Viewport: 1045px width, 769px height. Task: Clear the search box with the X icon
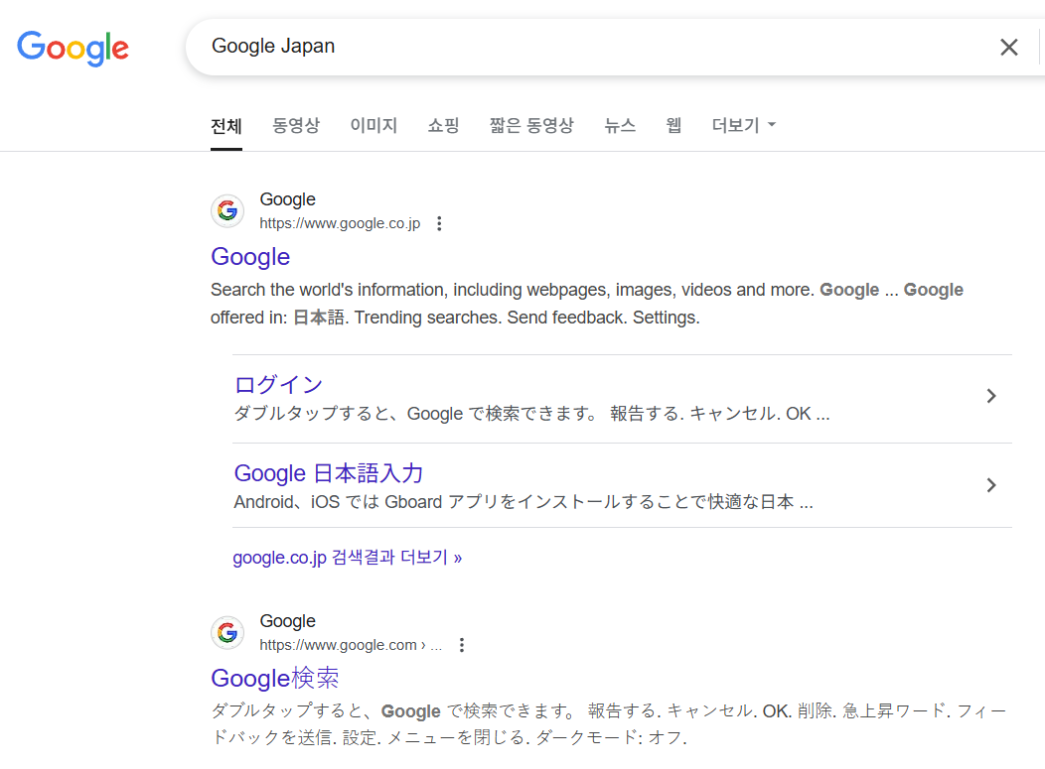1009,48
